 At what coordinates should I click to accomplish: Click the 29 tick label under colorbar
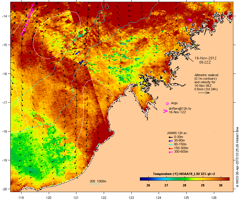pos(202,185)
